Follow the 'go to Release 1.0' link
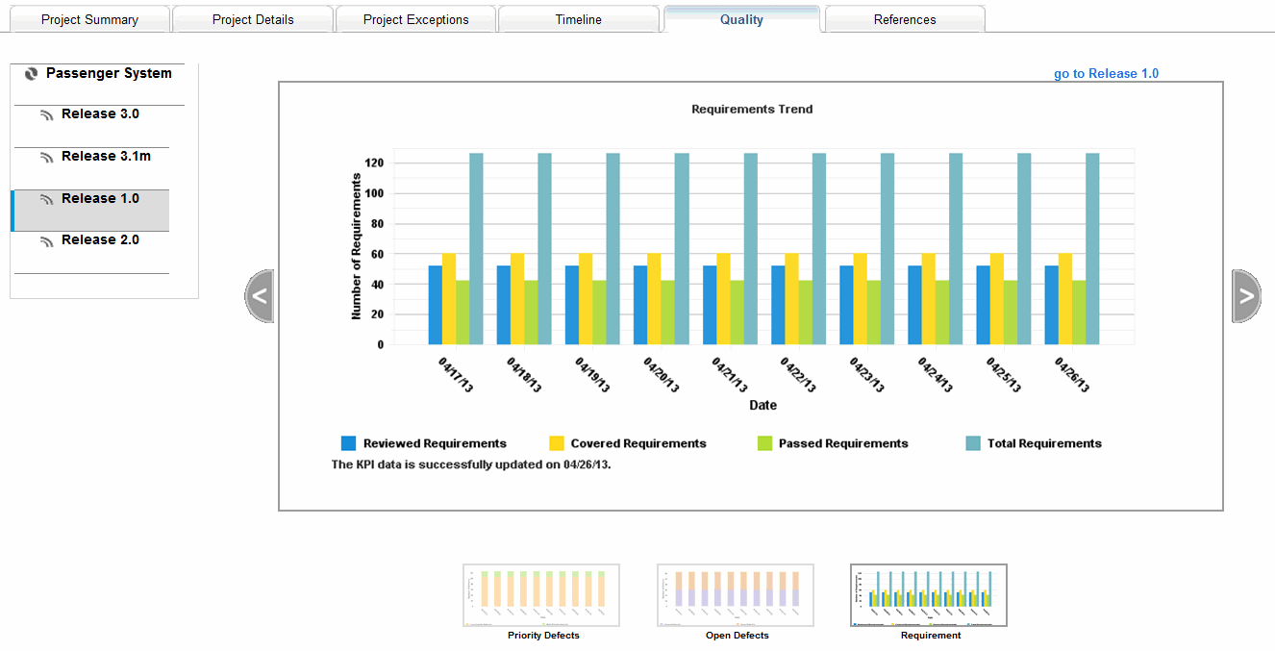The image size is (1275, 651). [1106, 74]
